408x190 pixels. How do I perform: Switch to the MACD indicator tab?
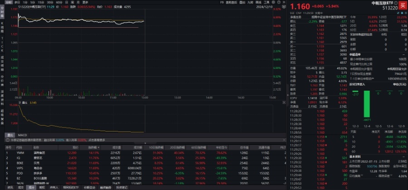(x=22, y=135)
